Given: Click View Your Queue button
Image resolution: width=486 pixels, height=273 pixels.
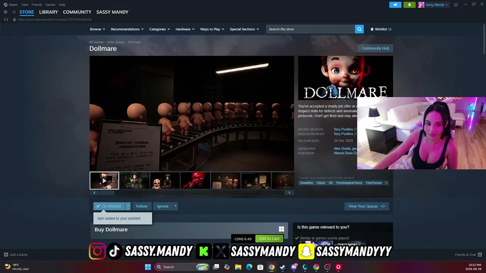Looking at the screenshot, I should [367, 206].
